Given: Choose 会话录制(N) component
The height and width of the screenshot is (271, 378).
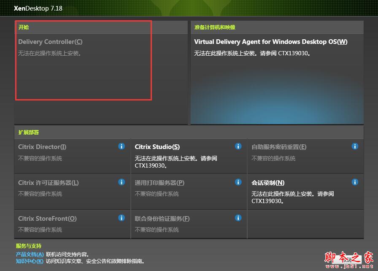Looking at the screenshot, I should click(x=268, y=183).
